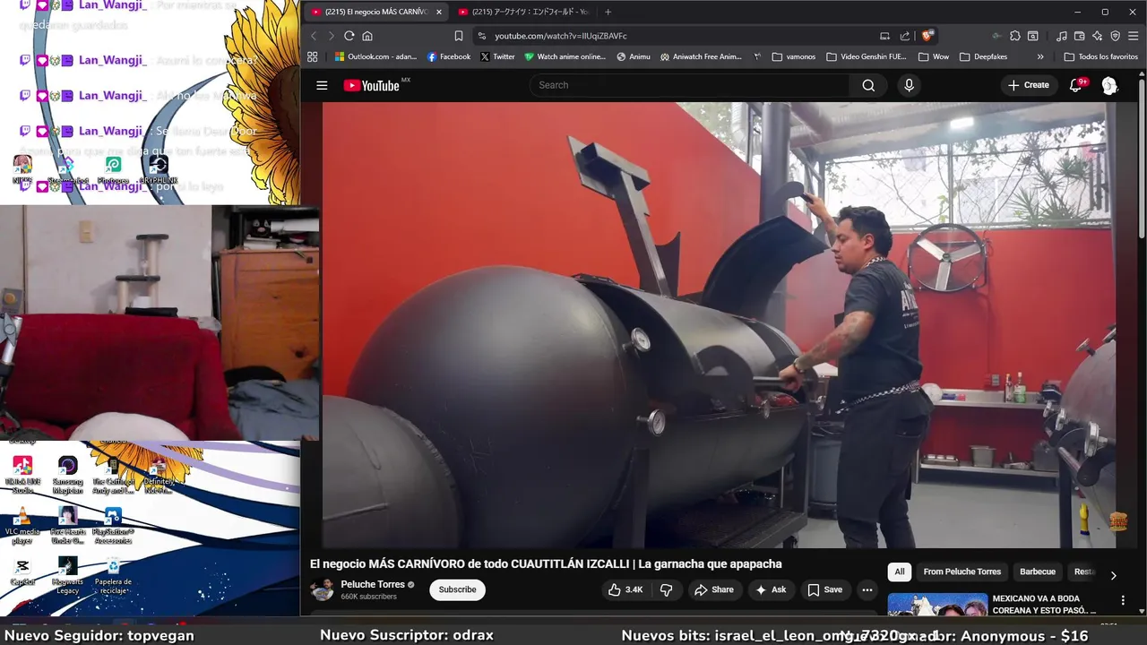Select the From Peluche Torres chip
Image resolution: width=1147 pixels, height=645 pixels.
coord(962,572)
